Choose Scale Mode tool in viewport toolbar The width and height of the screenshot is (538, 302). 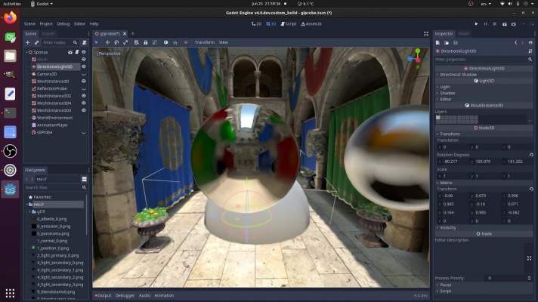coord(125,42)
